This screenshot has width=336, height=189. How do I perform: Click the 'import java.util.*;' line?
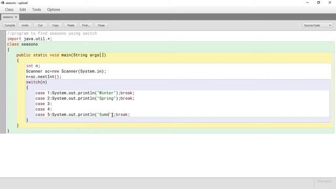point(29,39)
